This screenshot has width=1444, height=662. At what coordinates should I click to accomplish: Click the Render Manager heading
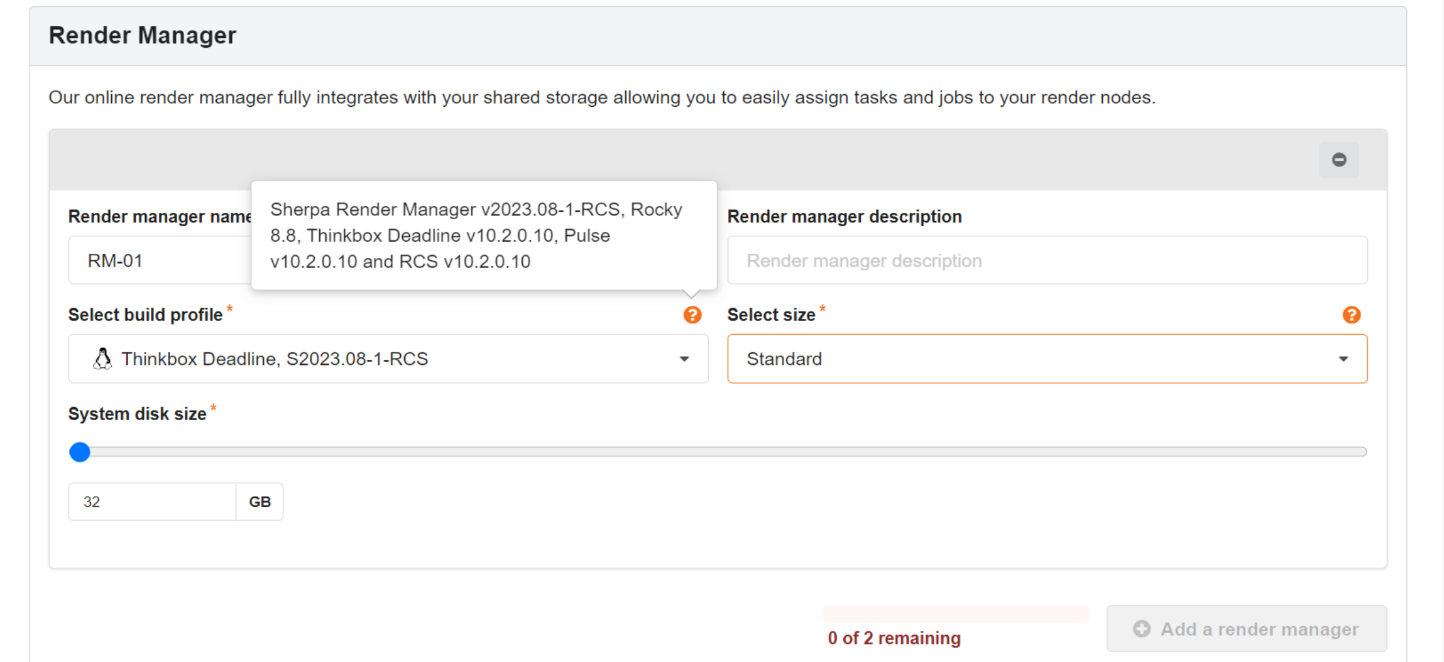click(143, 36)
